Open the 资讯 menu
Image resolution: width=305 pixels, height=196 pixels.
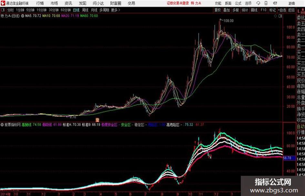coord(68,3)
